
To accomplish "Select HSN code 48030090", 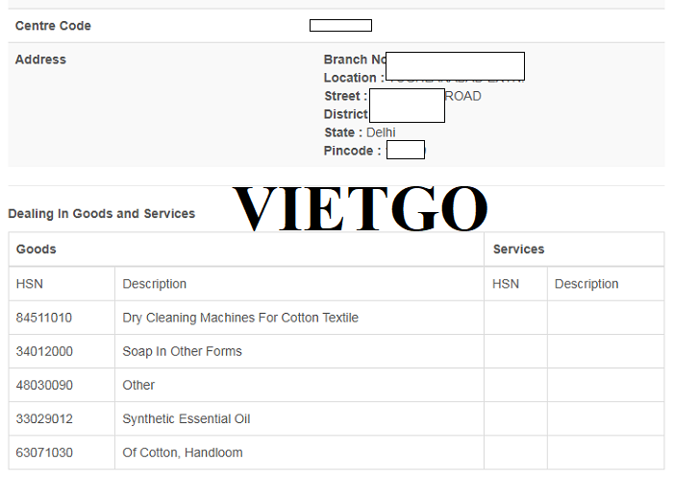I will pyautogui.click(x=44, y=386).
